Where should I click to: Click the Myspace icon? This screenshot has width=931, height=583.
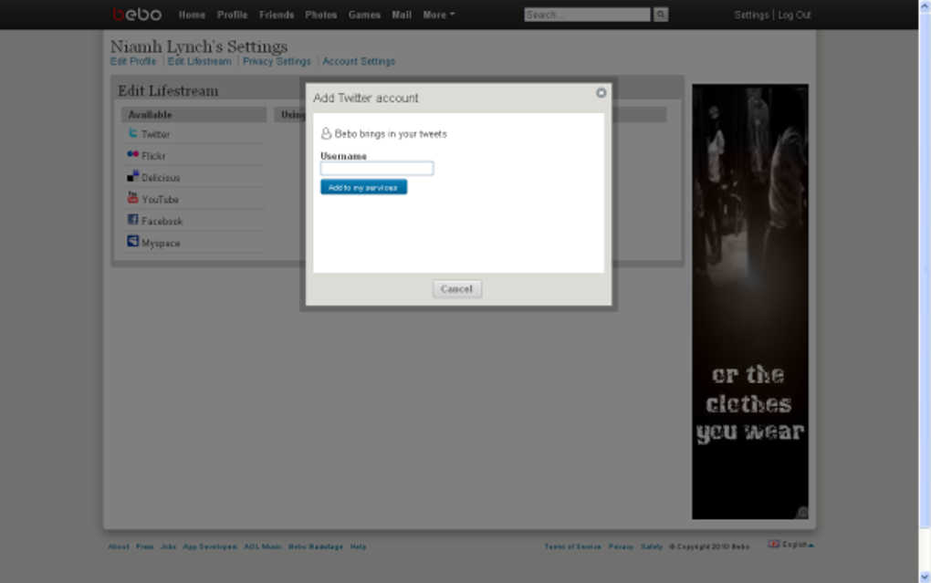click(x=132, y=241)
